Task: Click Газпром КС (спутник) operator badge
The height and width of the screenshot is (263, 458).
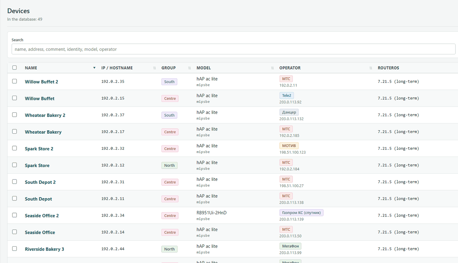Action: pyautogui.click(x=301, y=213)
